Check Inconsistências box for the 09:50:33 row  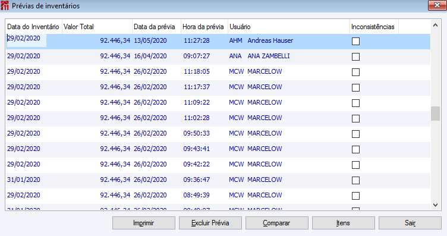click(355, 134)
